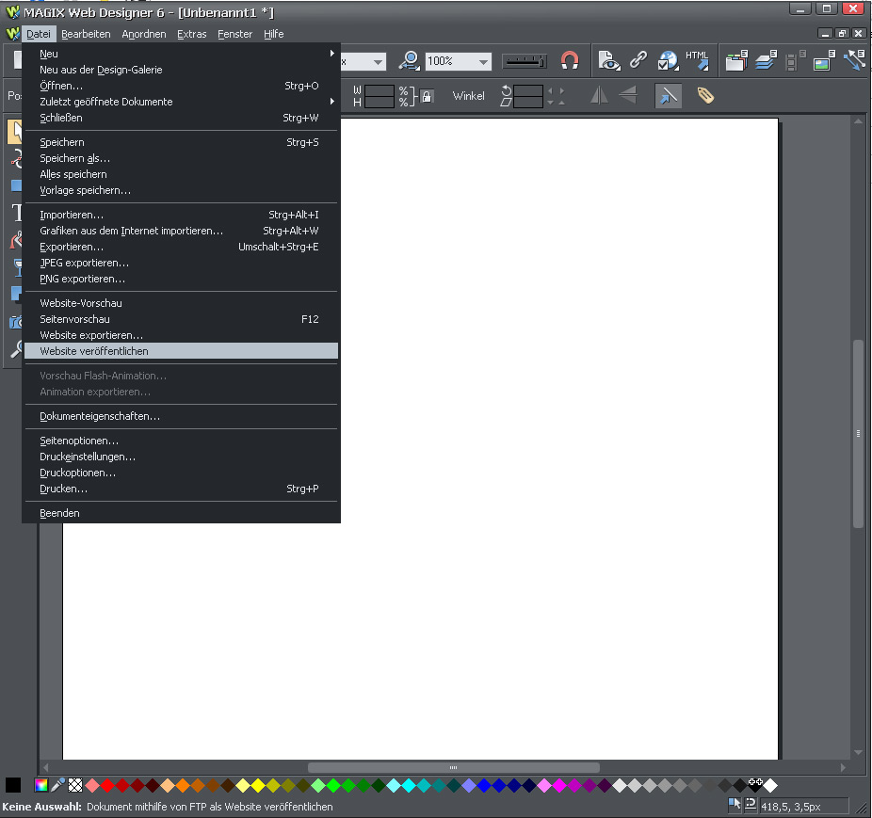Click the tan tag names icon

click(705, 96)
